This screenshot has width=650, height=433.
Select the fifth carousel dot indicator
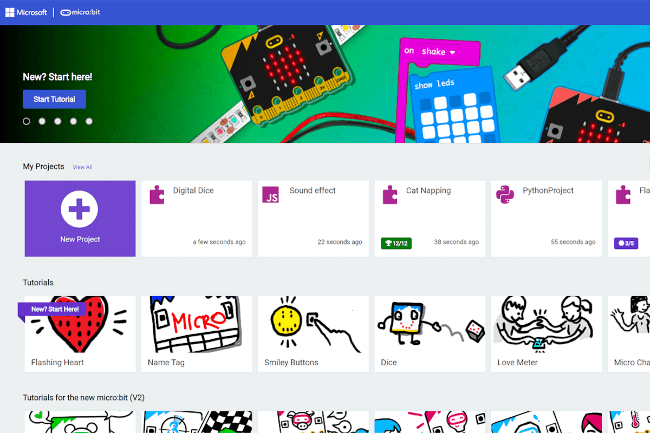(x=89, y=121)
